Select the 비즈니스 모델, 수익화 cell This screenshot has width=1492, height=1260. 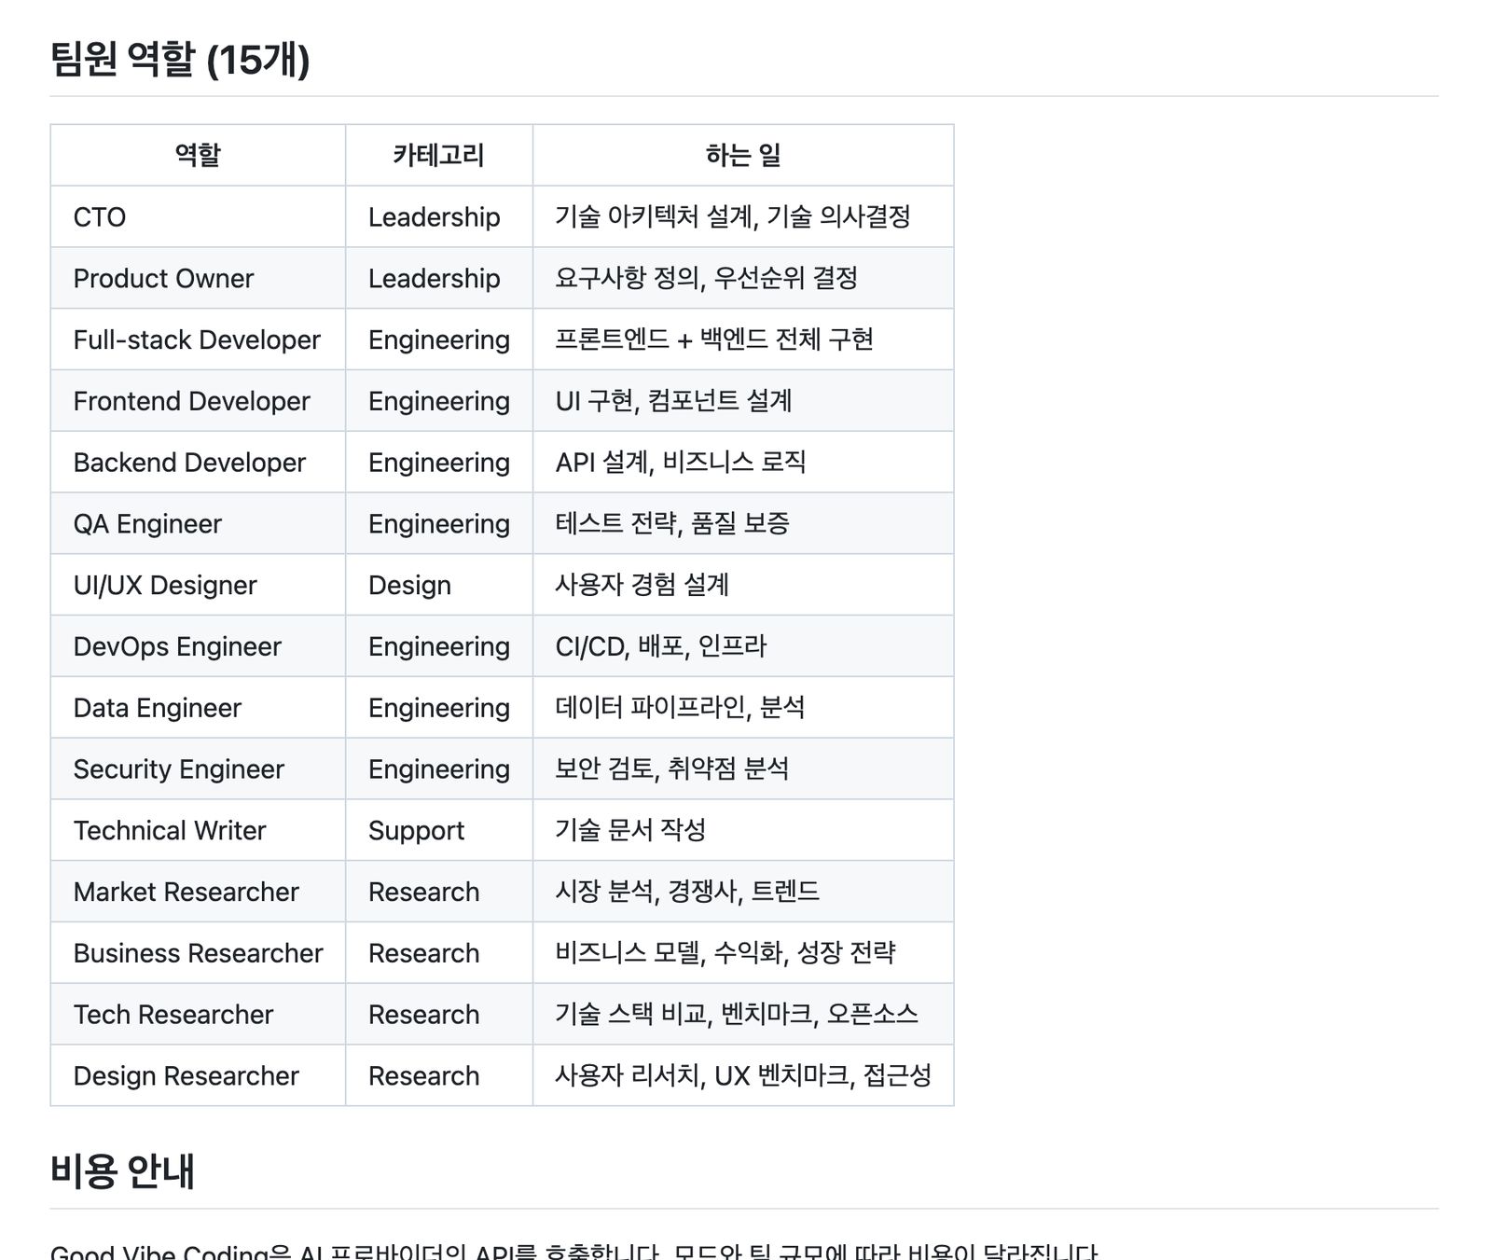click(x=743, y=953)
